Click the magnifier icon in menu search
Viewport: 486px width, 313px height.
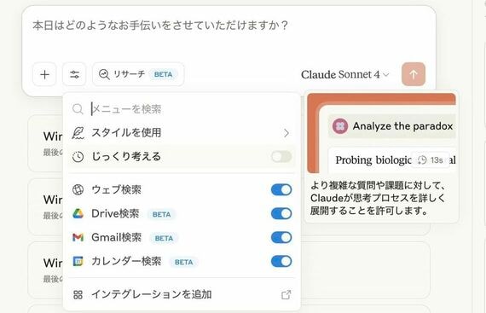pos(78,109)
